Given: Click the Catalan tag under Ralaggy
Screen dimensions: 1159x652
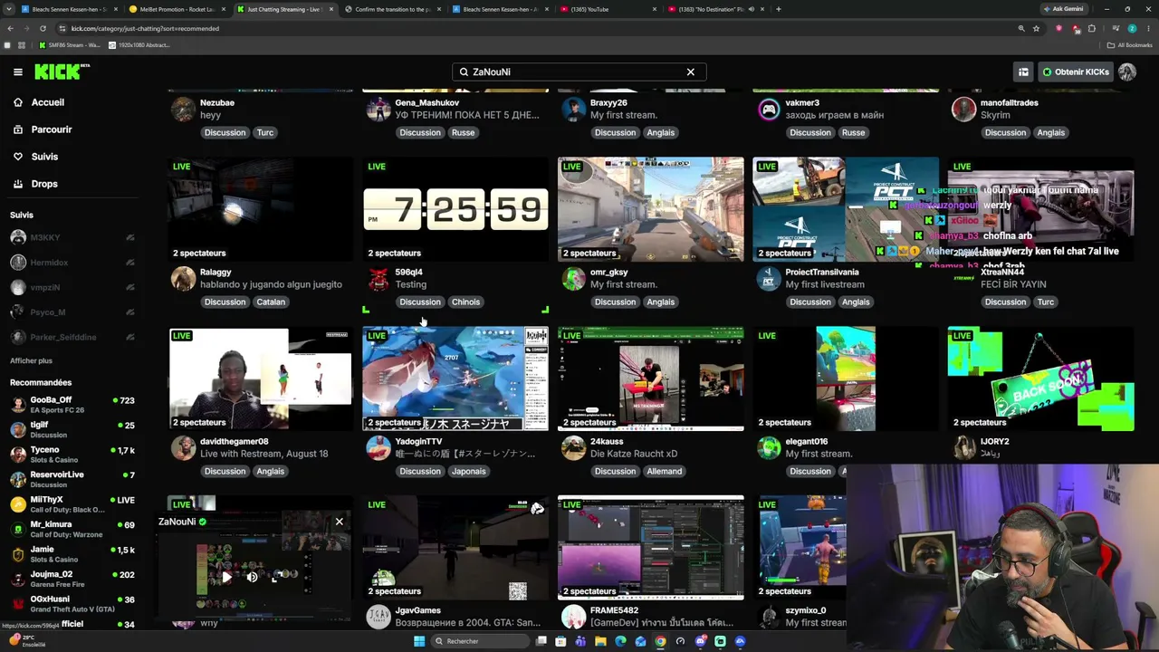Looking at the screenshot, I should click(271, 302).
